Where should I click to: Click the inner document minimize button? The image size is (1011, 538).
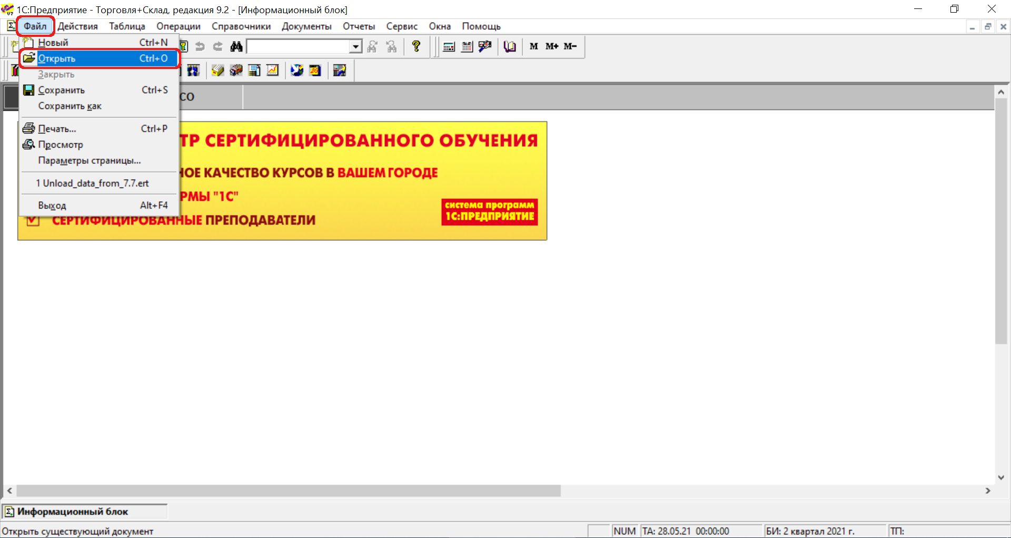click(972, 26)
